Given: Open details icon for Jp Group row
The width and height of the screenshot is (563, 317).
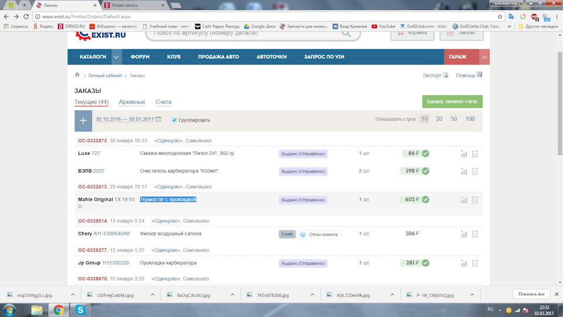Looking at the screenshot, I should [x=475, y=264].
